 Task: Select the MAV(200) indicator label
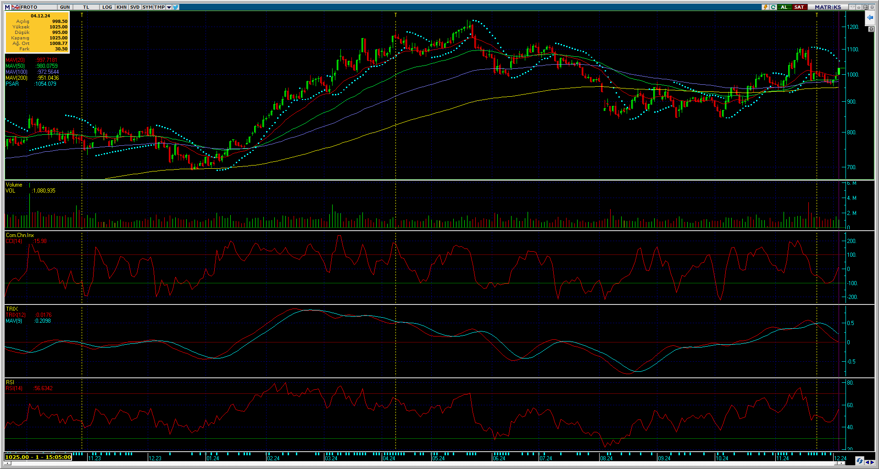tap(17, 78)
